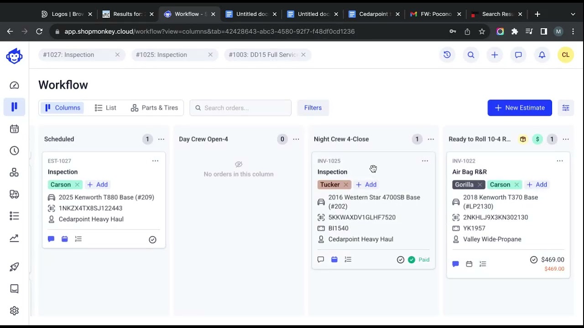Open INV-1022 card options menu
584x328 pixels.
[560, 161]
